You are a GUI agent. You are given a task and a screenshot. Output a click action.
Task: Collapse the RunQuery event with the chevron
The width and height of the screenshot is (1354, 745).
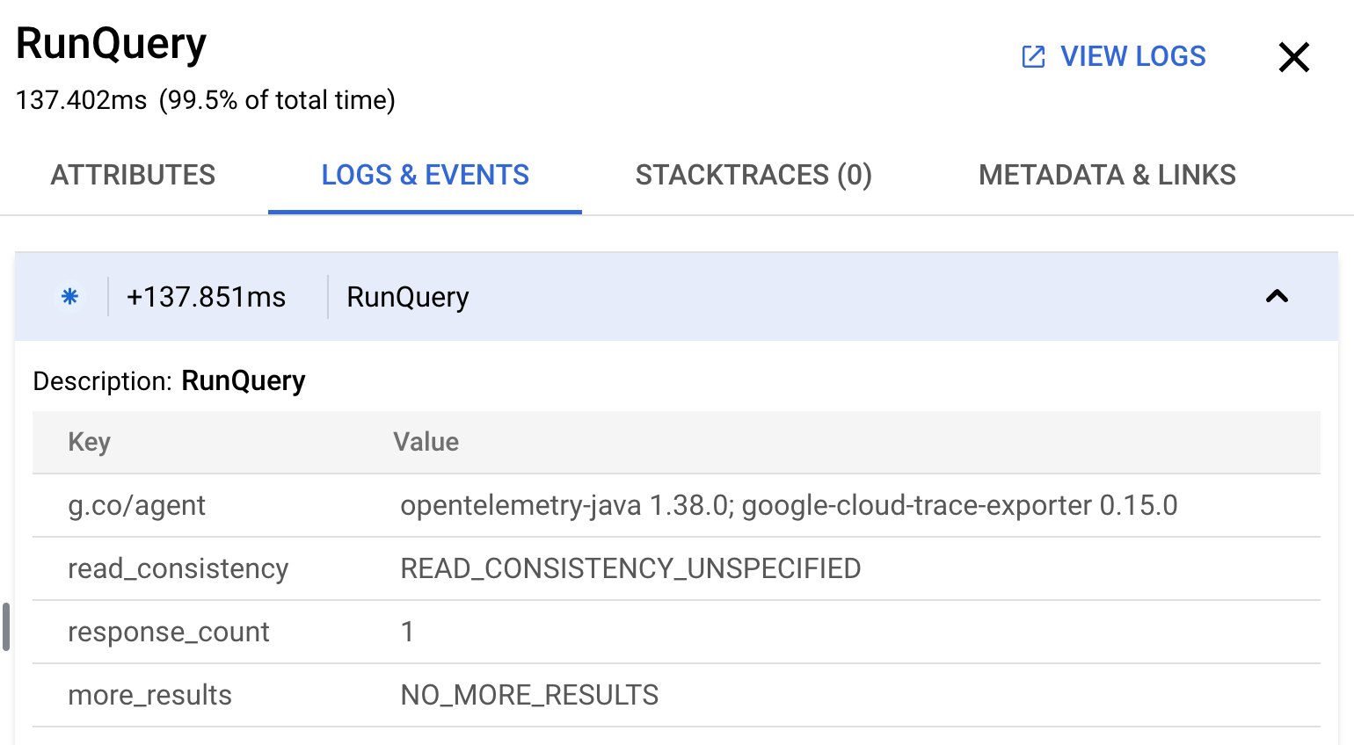click(1277, 296)
